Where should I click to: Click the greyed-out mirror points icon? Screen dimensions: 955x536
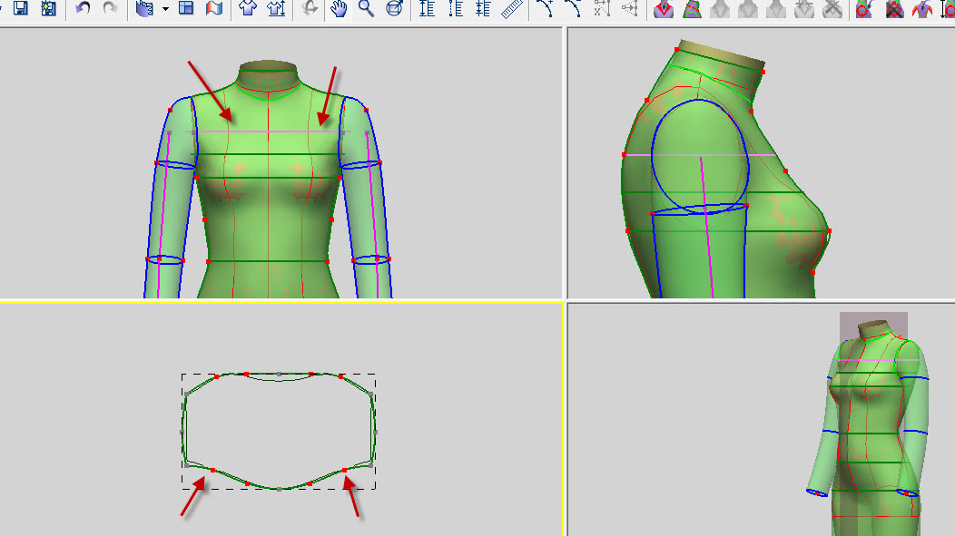pos(629,8)
